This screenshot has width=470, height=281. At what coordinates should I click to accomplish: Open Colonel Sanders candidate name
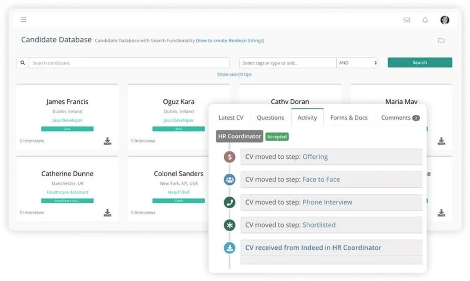(x=179, y=174)
